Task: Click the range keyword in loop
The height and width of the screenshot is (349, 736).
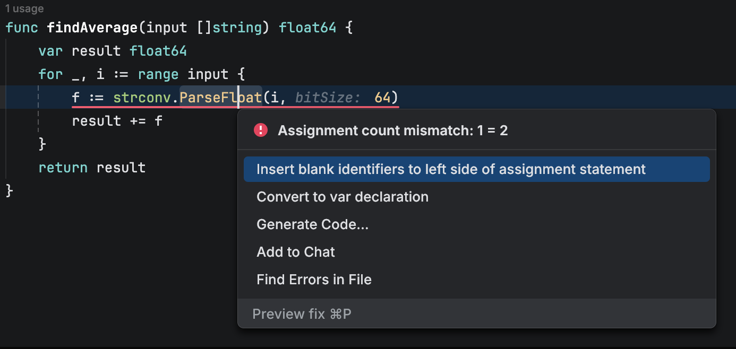Action: (x=158, y=74)
